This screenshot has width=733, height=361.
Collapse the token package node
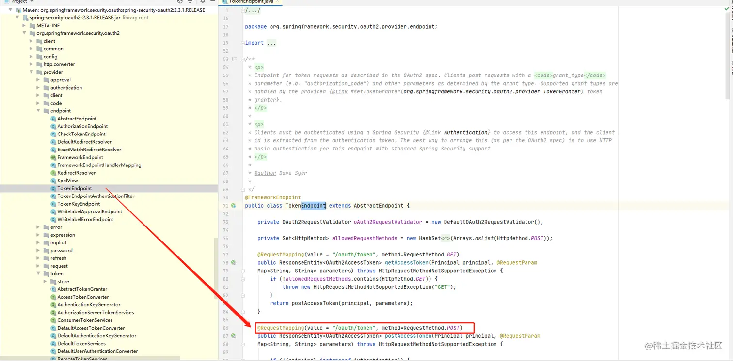[x=38, y=274]
